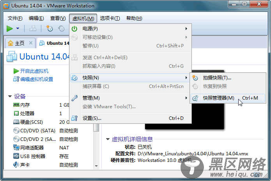
Task: Click the take snapshot toolbar icon
Action: (50, 28)
